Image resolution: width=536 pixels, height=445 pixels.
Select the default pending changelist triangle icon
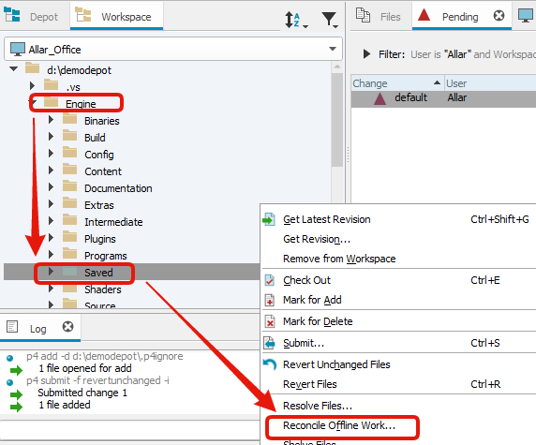(x=380, y=98)
